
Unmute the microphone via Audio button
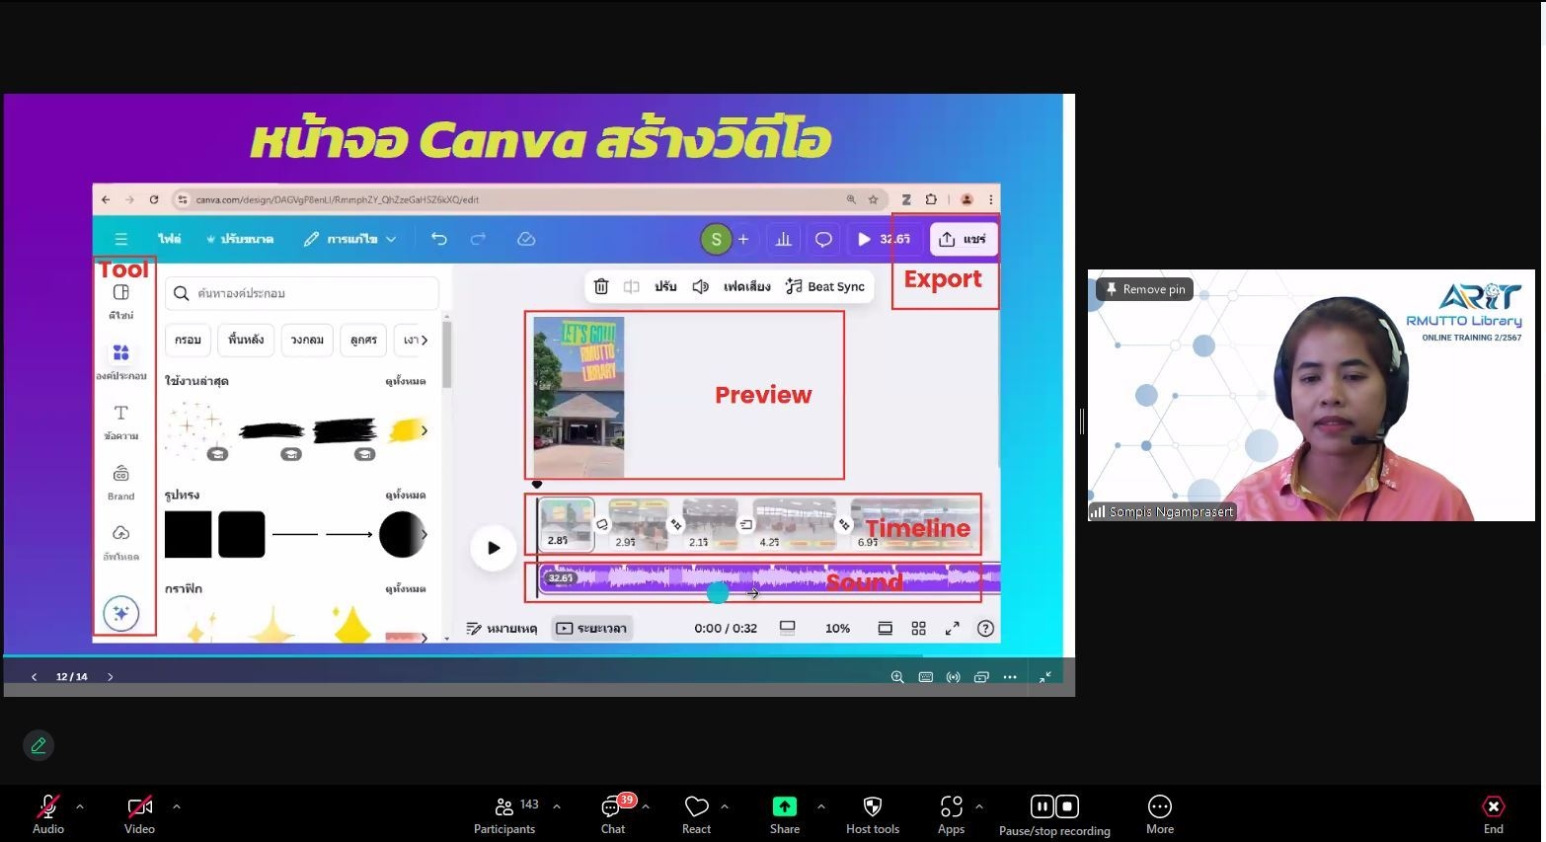pyautogui.click(x=47, y=815)
